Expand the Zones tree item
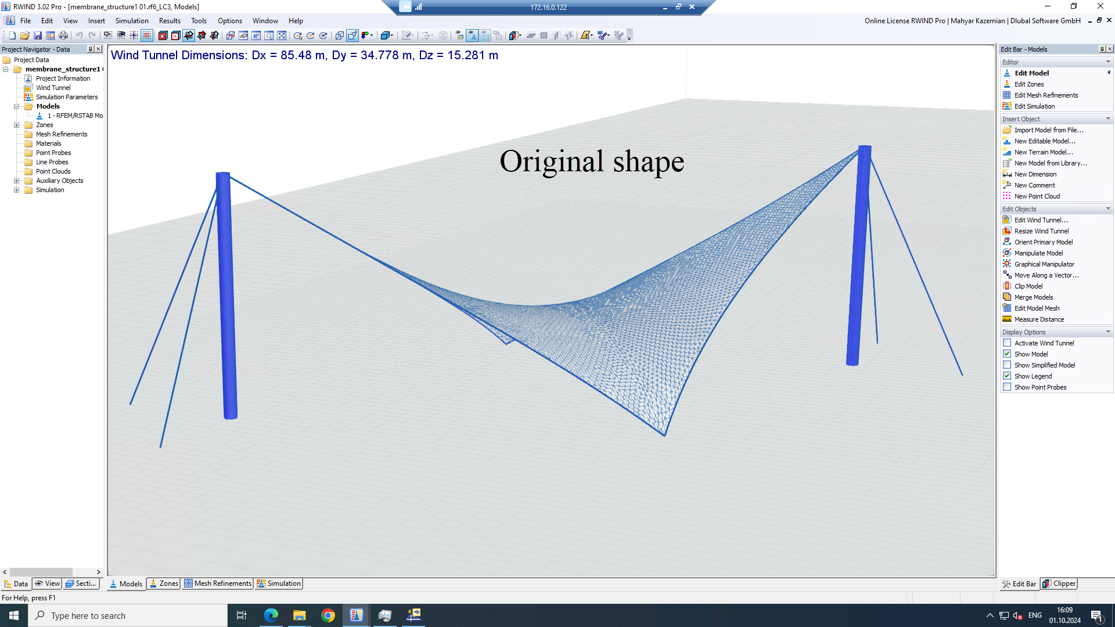1115x627 pixels. 16,125
